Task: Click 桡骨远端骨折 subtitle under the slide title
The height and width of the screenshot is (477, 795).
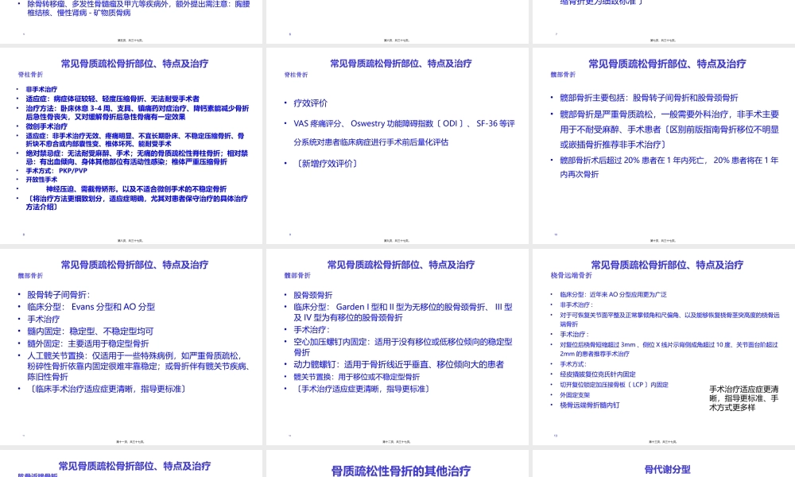Action: point(572,275)
